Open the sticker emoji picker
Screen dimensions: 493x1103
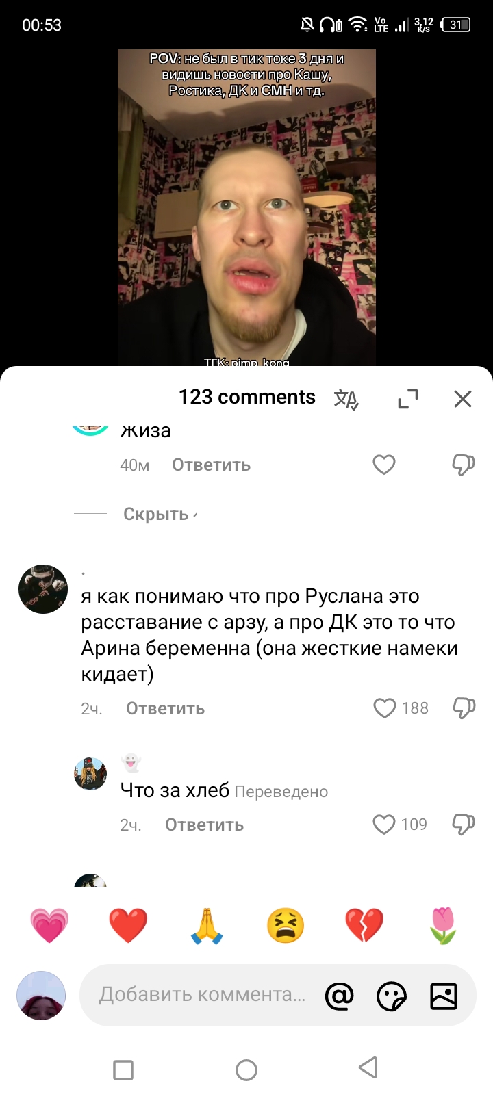tap(392, 996)
